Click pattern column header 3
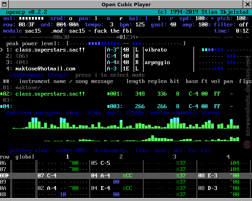 point(175,157)
